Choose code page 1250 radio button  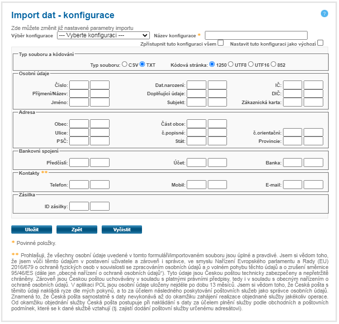[212, 64]
